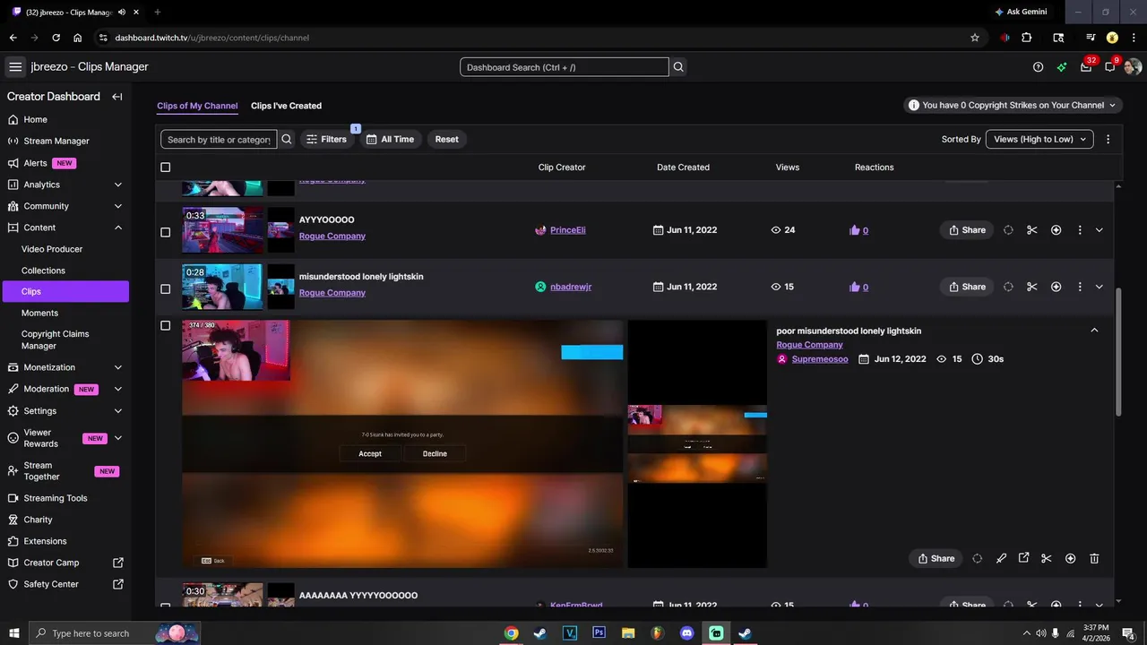Click the dashed circle icon on the AYYYOOOOO row

(1008, 230)
